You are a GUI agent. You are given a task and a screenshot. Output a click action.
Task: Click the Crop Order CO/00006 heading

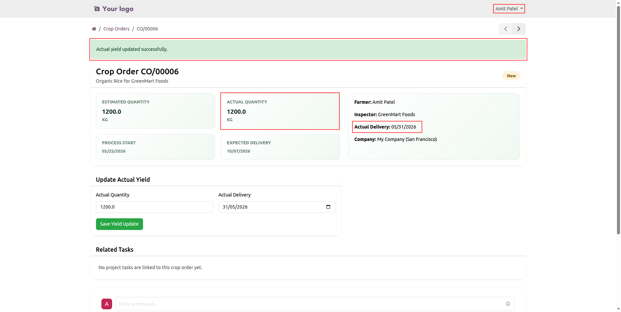pos(137,71)
